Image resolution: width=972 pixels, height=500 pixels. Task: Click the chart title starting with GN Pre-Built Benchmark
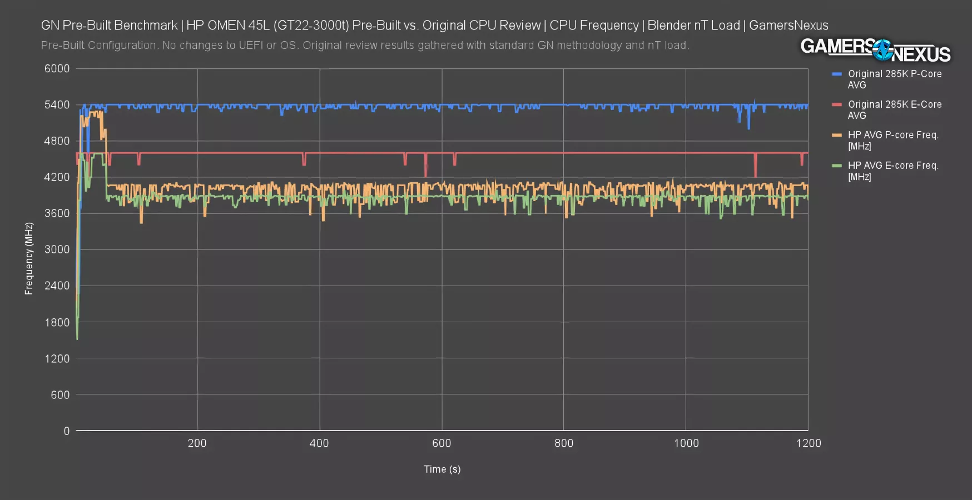pyautogui.click(x=434, y=26)
